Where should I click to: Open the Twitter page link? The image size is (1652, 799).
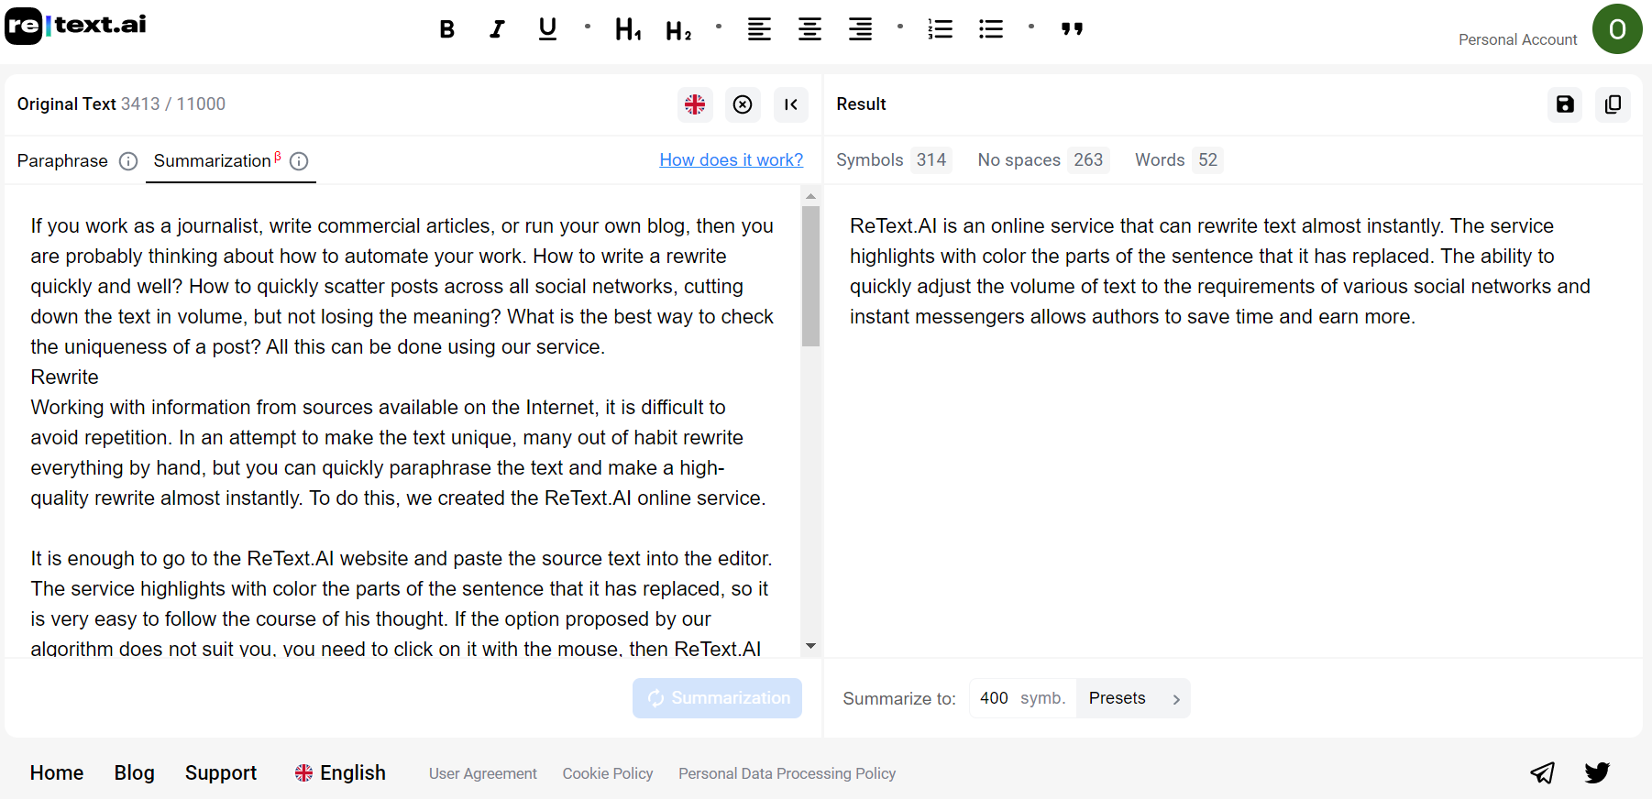click(x=1597, y=772)
